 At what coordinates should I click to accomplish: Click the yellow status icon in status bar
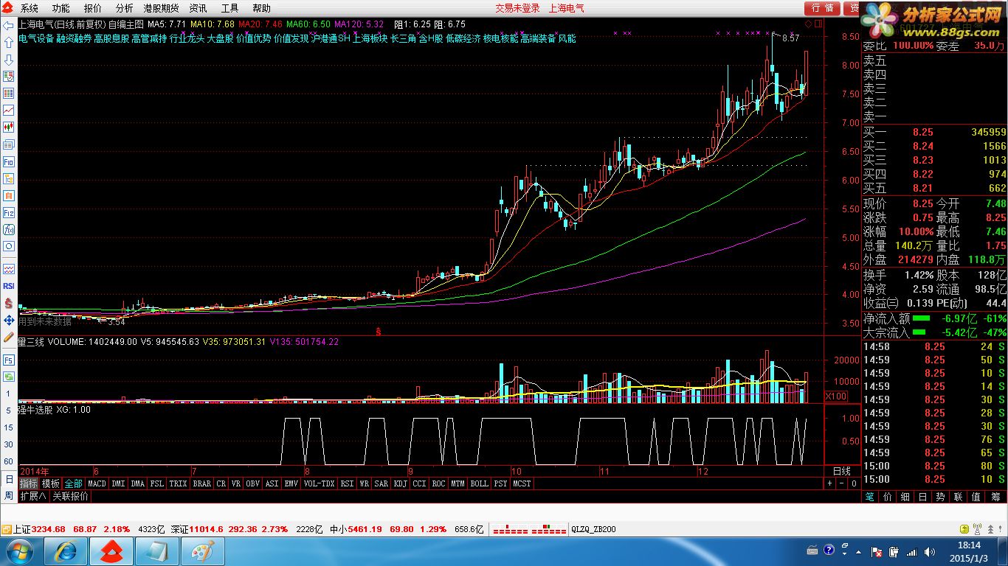coord(963,529)
